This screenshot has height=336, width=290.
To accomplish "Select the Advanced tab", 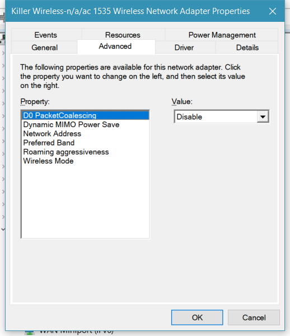I will (x=115, y=46).
